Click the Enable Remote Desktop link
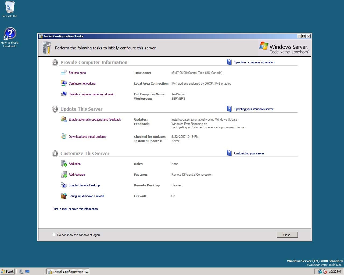The height and width of the screenshot is (275, 344). 84,185
